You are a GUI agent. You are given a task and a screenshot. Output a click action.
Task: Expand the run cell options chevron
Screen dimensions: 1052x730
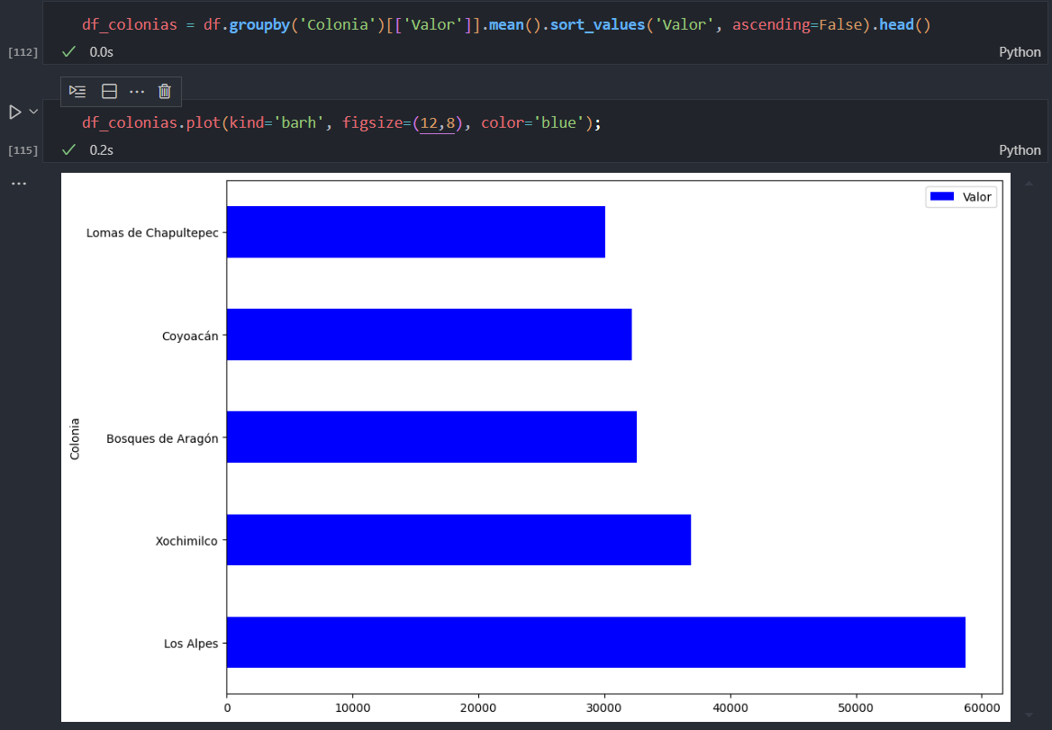tap(33, 112)
